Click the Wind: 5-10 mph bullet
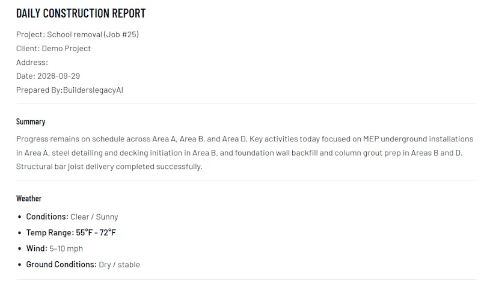481x281 pixels. click(x=55, y=249)
